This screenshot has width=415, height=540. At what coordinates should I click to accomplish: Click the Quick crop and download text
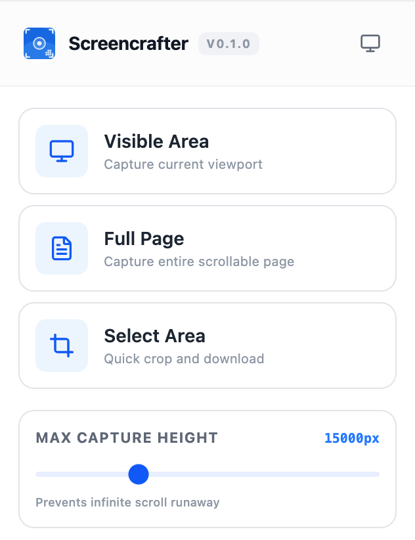183,359
